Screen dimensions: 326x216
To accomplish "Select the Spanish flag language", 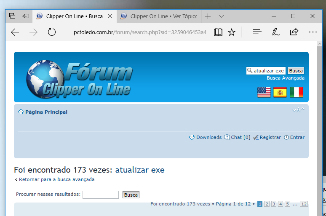I will (280, 92).
